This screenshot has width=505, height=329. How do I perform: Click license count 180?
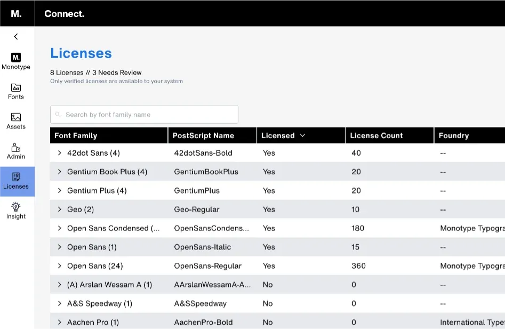click(357, 228)
